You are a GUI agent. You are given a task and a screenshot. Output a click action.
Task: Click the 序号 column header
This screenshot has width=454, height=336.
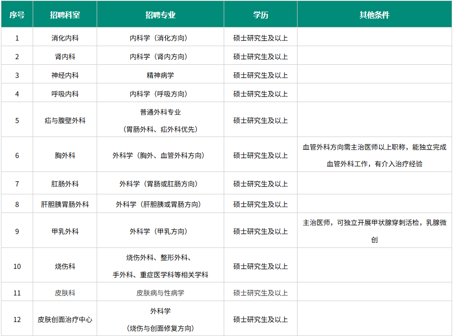point(17,14)
